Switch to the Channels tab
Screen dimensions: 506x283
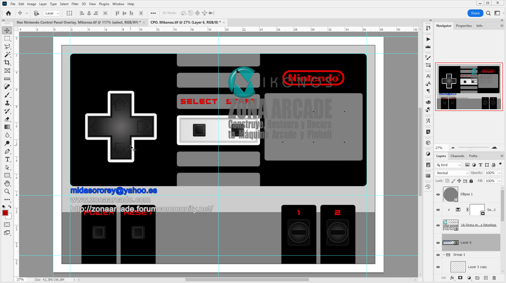point(458,156)
